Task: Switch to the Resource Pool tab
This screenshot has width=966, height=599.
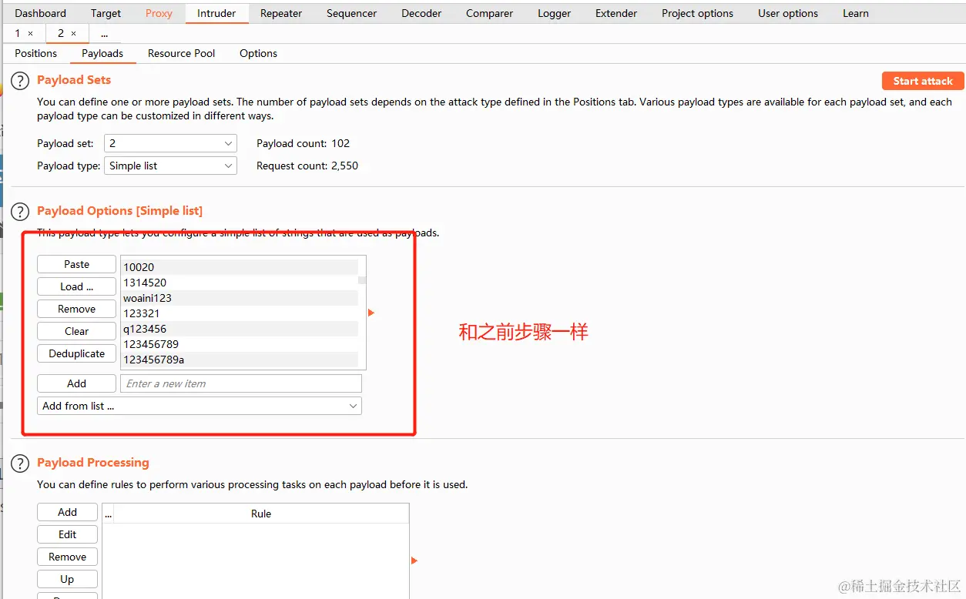Action: coord(180,53)
